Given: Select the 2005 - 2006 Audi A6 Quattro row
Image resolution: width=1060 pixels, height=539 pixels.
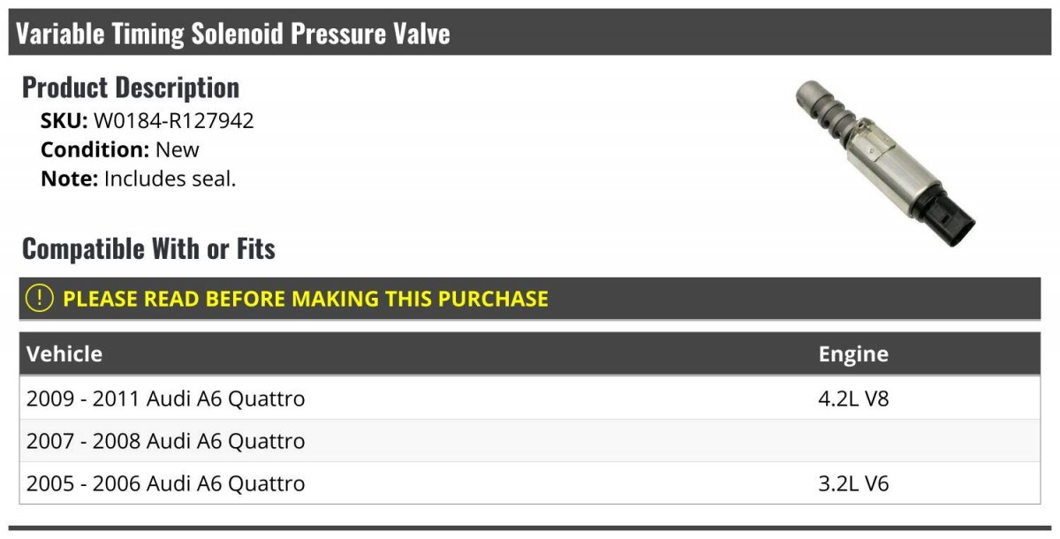Looking at the screenshot, I should (166, 483).
